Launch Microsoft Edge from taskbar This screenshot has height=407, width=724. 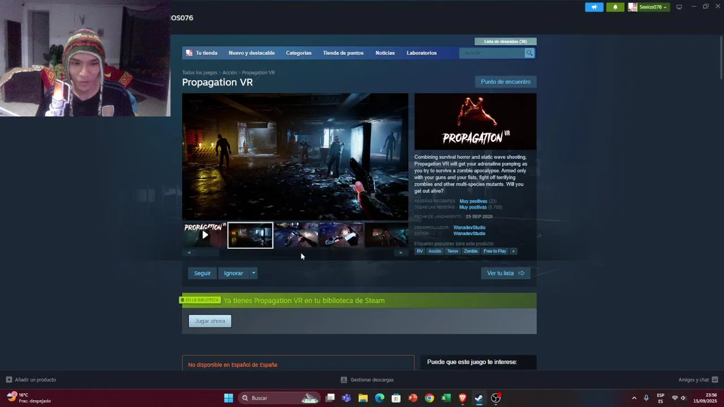pos(380,398)
